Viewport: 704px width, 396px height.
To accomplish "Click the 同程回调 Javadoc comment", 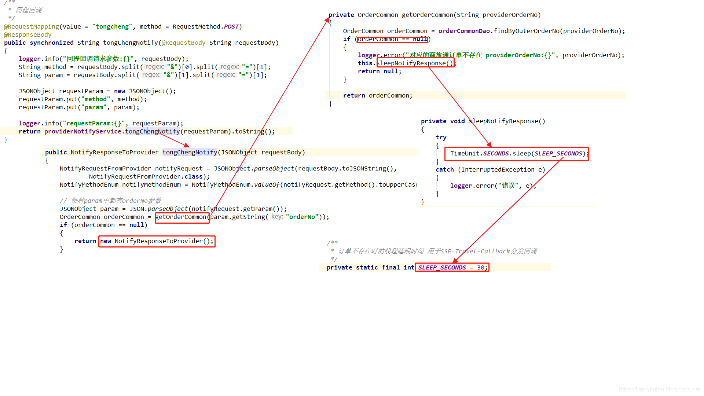I will pyautogui.click(x=29, y=10).
